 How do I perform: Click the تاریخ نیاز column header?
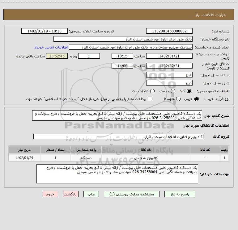[24, 150]
